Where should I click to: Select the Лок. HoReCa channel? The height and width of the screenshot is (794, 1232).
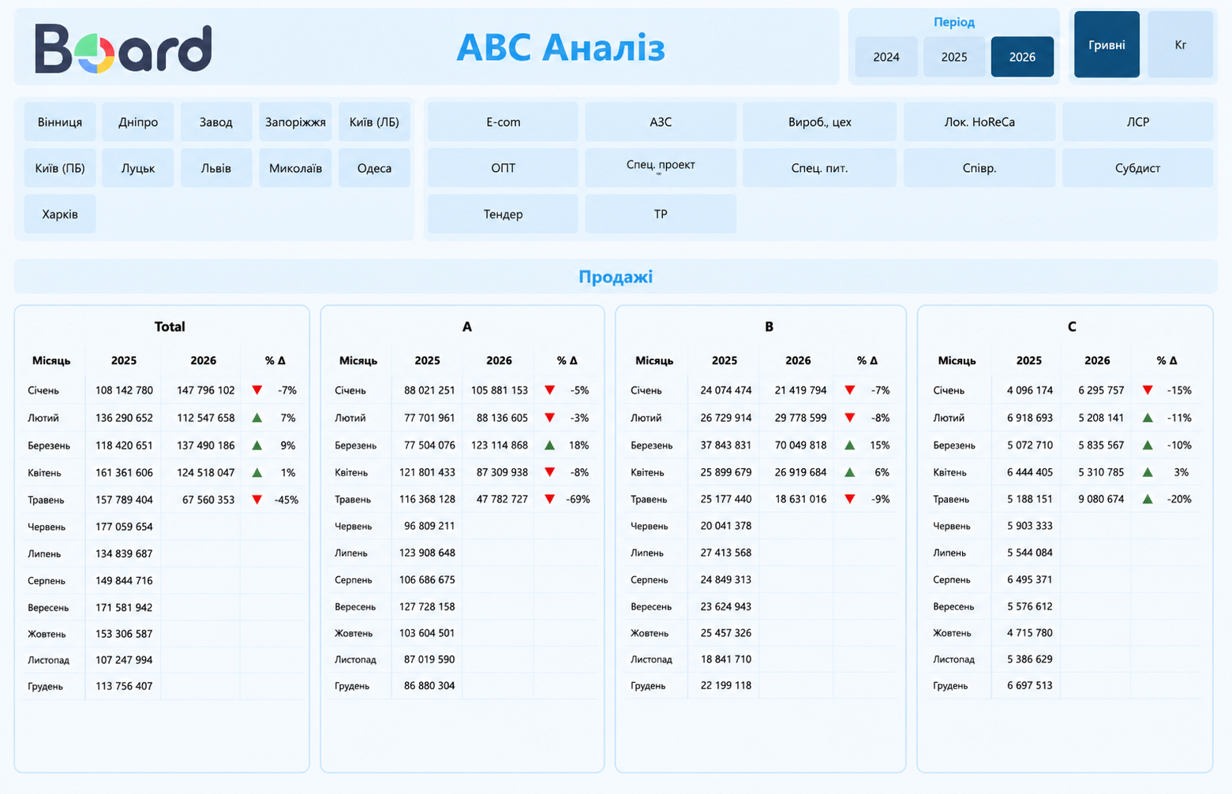point(979,122)
